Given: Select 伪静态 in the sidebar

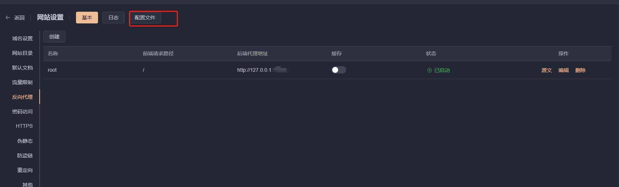Looking at the screenshot, I should (x=25, y=141).
